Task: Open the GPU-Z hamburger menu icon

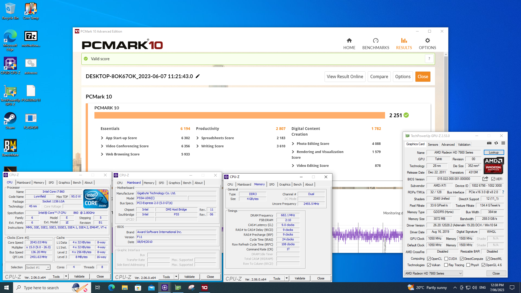Action: tap(503, 143)
